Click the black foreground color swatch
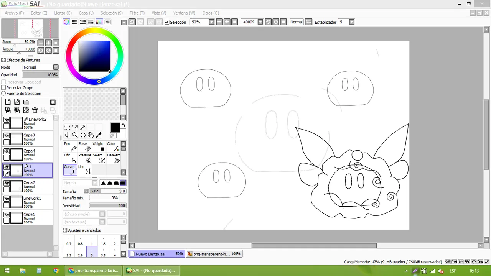The image size is (491, 276). pyautogui.click(x=115, y=128)
